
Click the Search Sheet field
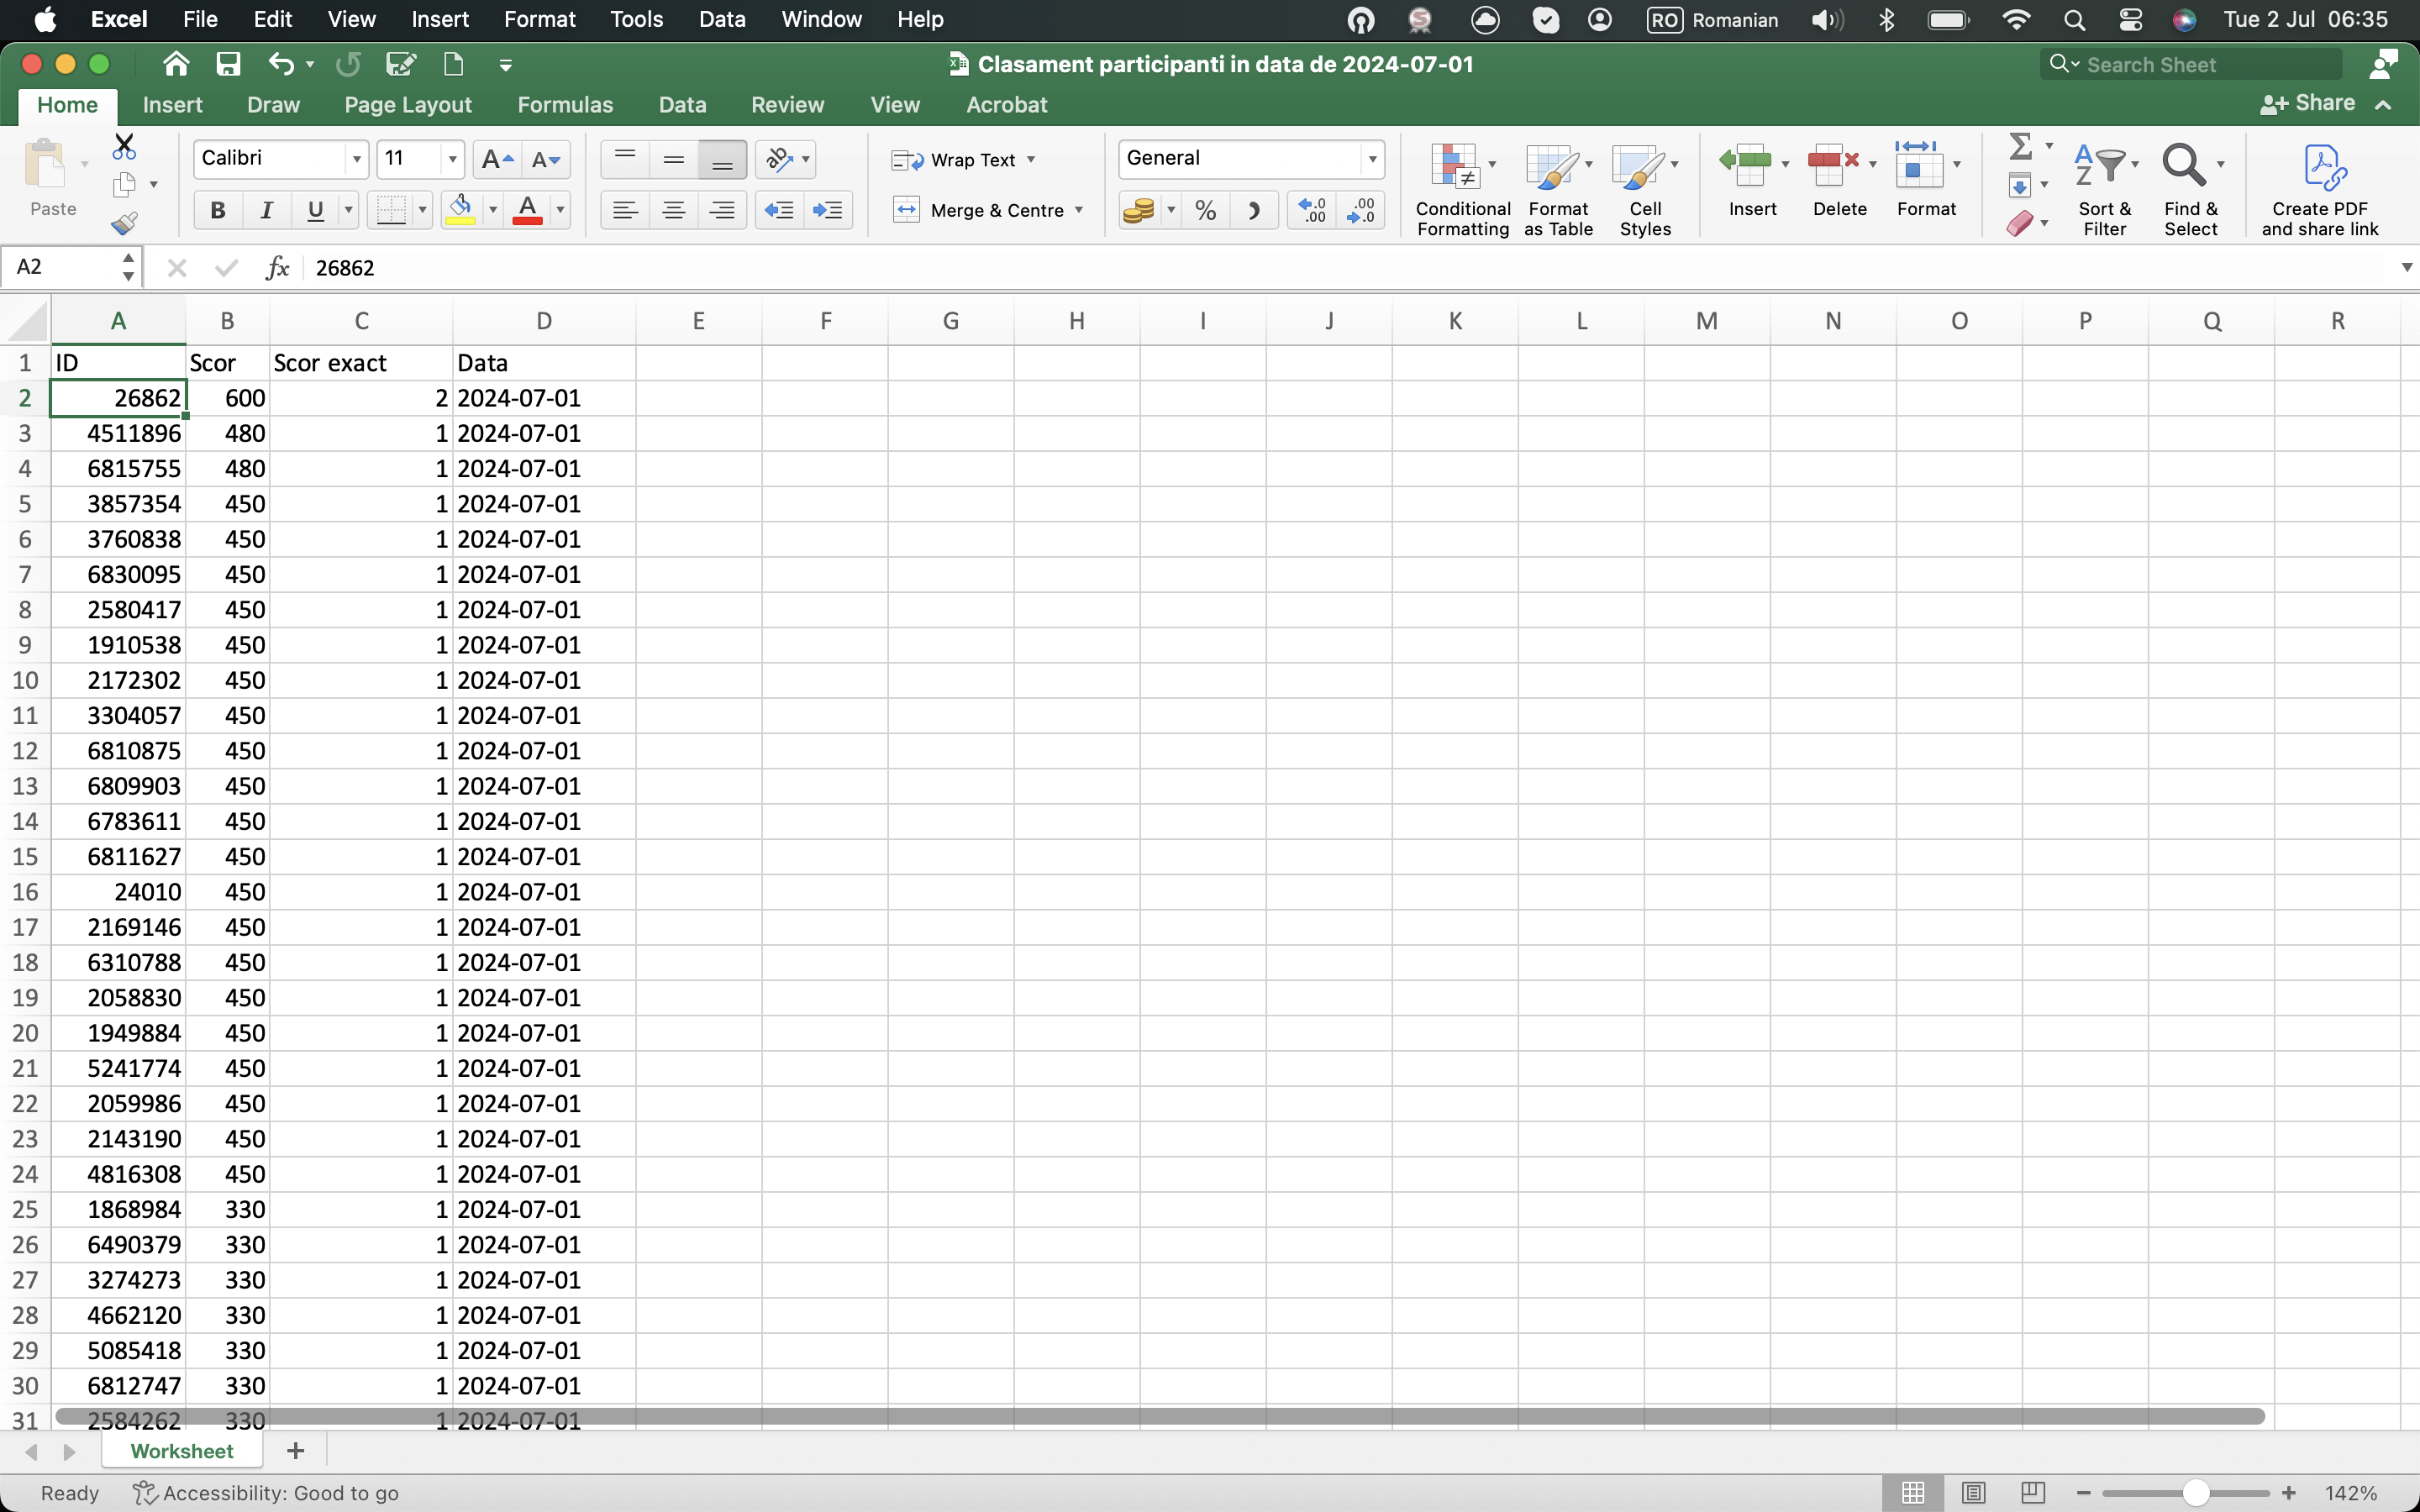point(2191,65)
